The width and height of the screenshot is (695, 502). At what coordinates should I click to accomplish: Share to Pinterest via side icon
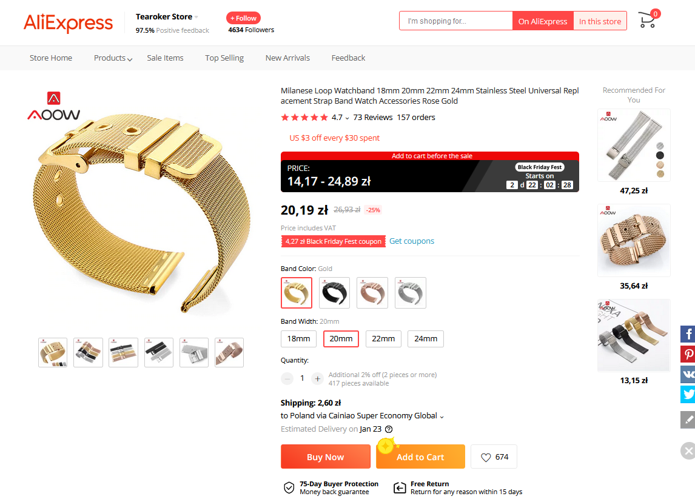coord(688,354)
